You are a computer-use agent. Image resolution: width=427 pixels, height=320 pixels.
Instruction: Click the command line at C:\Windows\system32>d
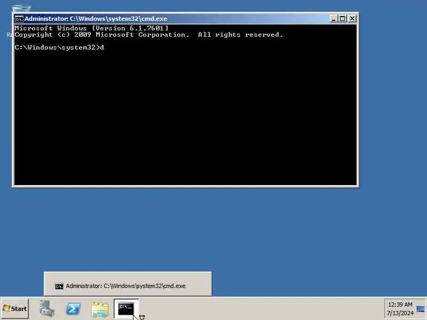(x=59, y=47)
